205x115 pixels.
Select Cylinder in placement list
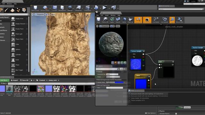(19, 55)
